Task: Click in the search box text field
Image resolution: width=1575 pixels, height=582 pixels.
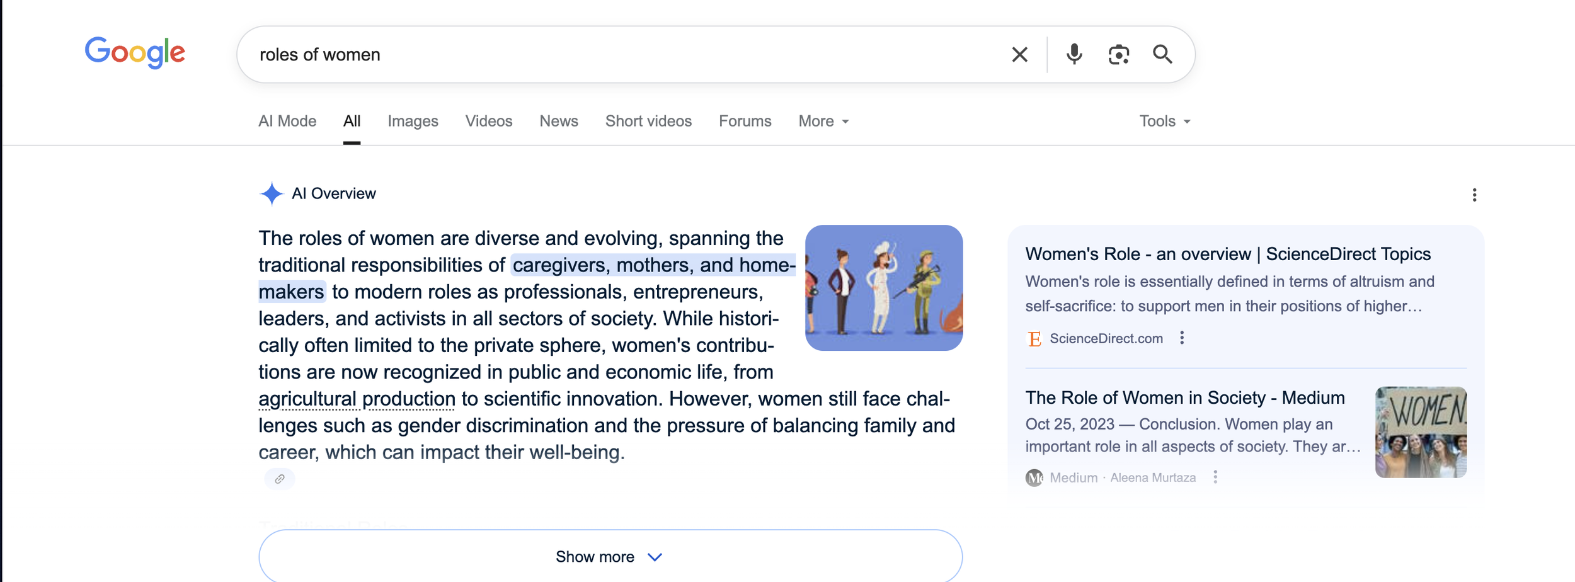Action: coord(624,55)
